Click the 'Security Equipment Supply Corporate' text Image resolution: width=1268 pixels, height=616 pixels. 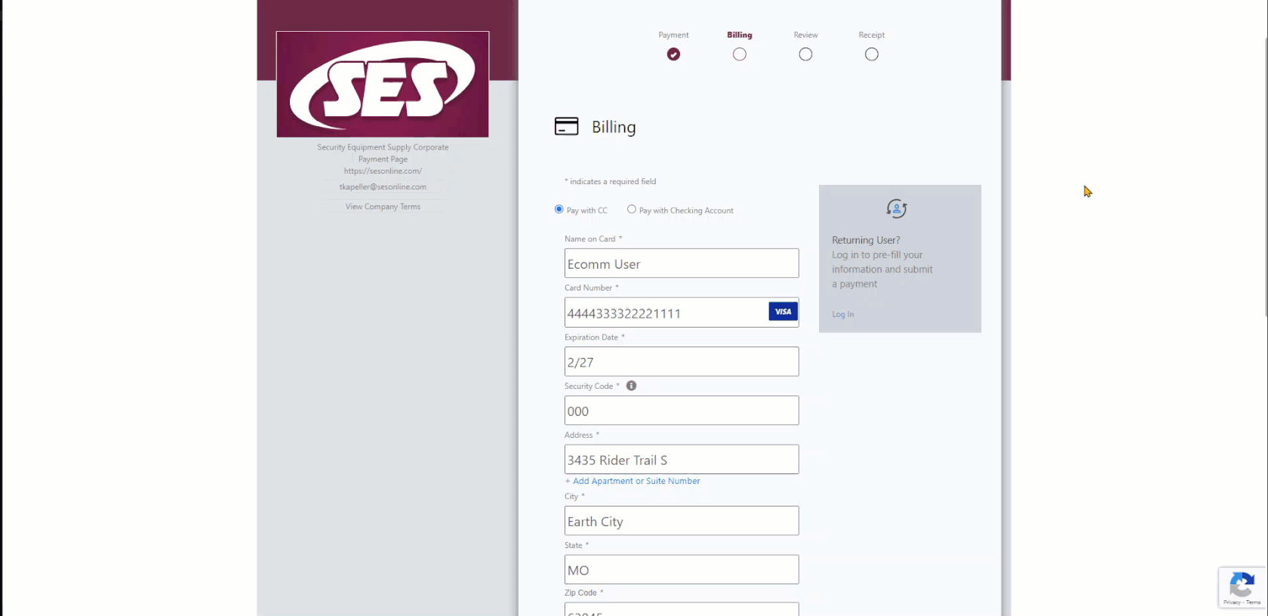tap(383, 147)
